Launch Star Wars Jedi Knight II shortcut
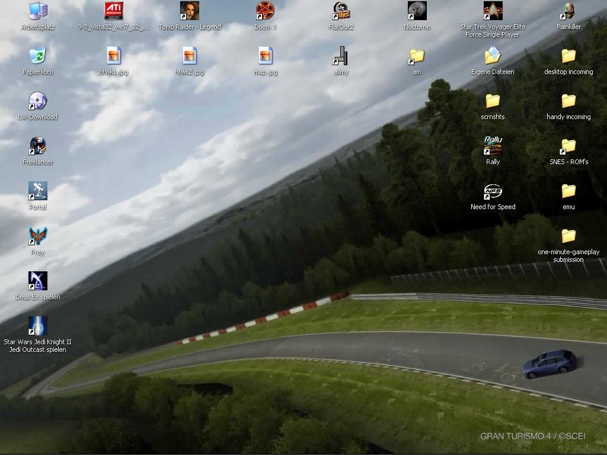The image size is (607, 455). coord(38,326)
